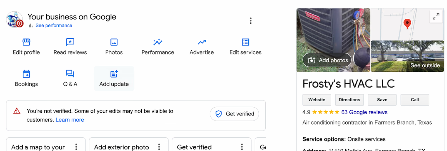Click the Get verified button
447x151 pixels.
coord(234,114)
